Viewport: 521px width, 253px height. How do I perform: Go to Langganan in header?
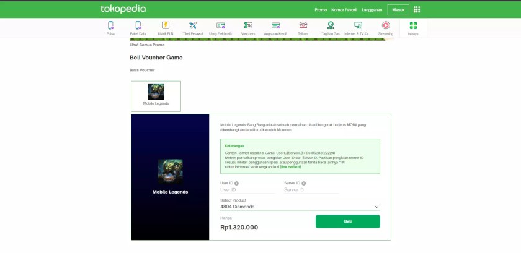click(372, 10)
